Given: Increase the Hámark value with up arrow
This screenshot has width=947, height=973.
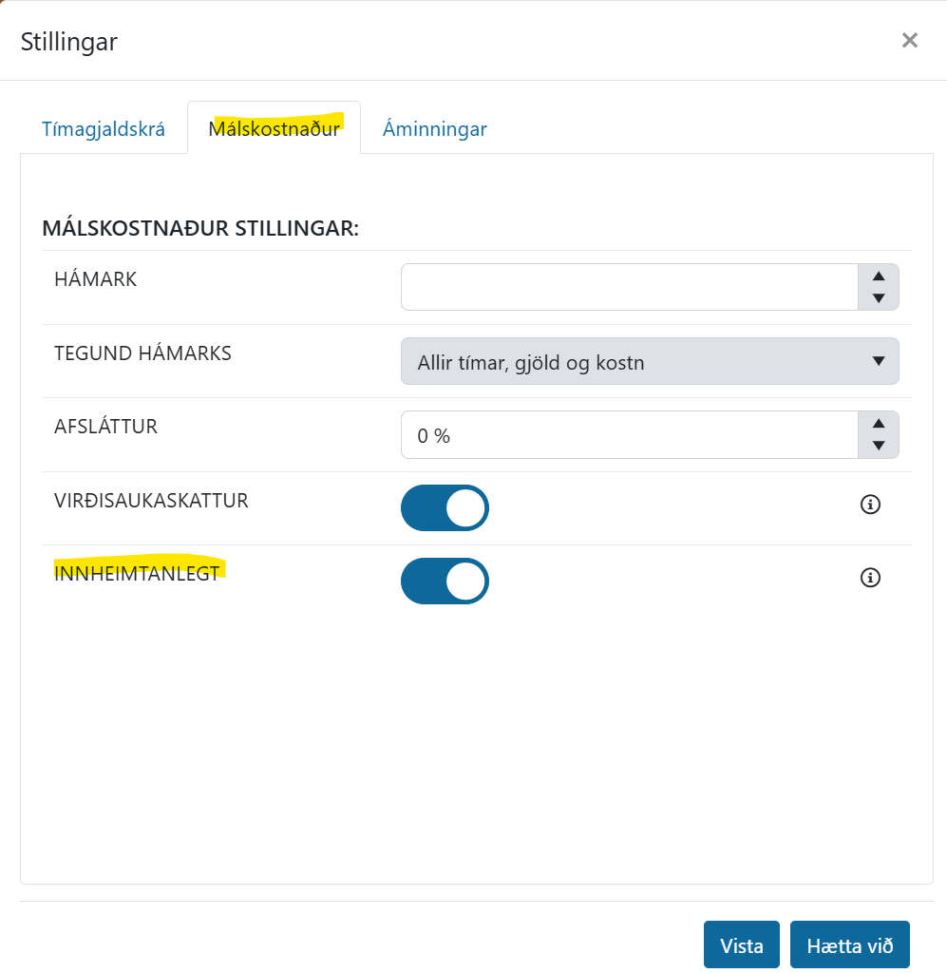Looking at the screenshot, I should pyautogui.click(x=879, y=277).
